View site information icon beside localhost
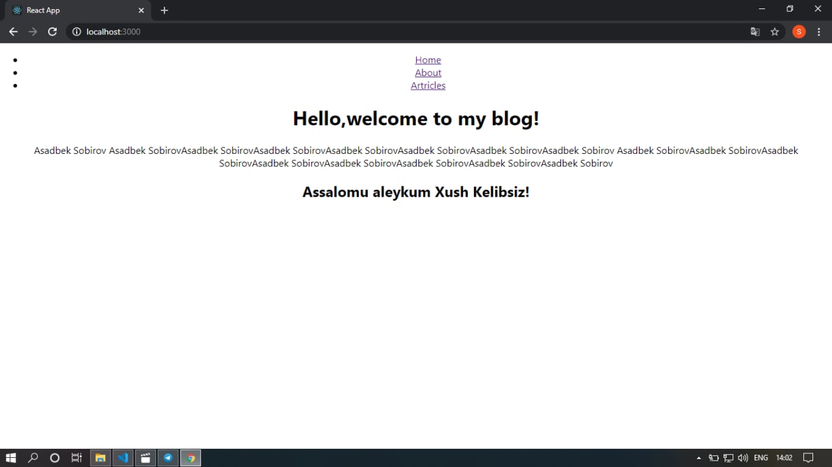The image size is (832, 467). point(76,32)
